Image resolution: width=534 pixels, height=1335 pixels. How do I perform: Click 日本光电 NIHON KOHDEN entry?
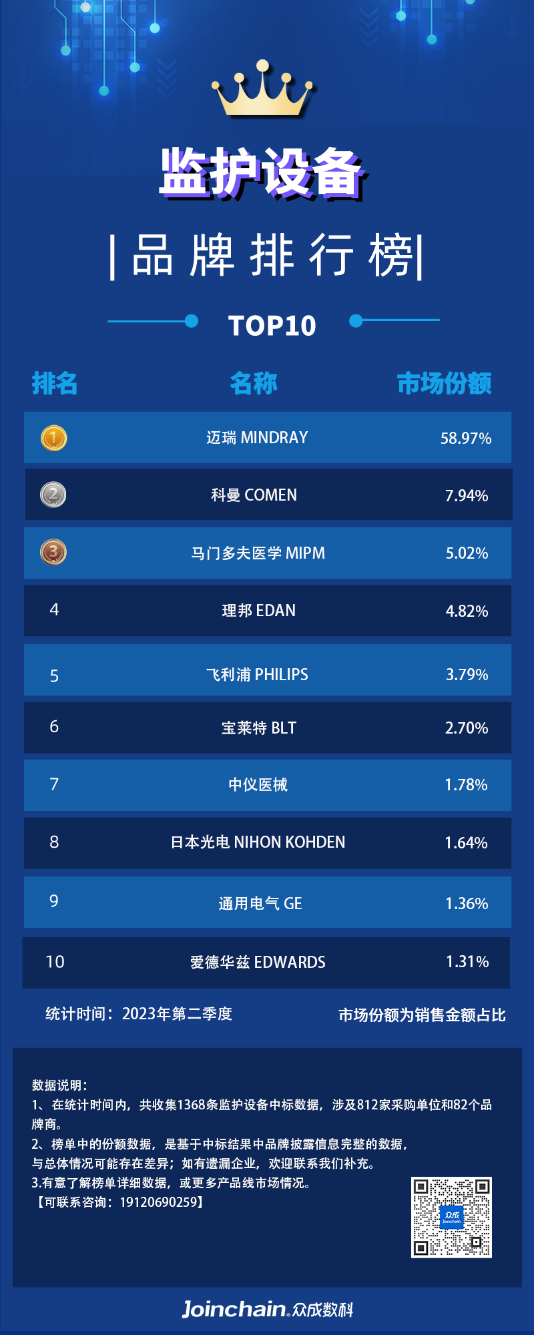[258, 842]
